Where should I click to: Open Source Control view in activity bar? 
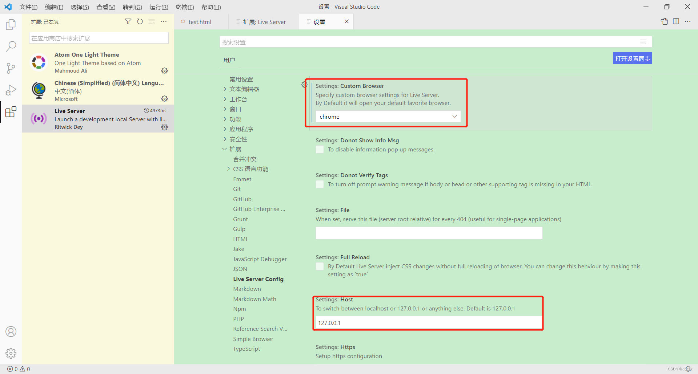click(11, 68)
